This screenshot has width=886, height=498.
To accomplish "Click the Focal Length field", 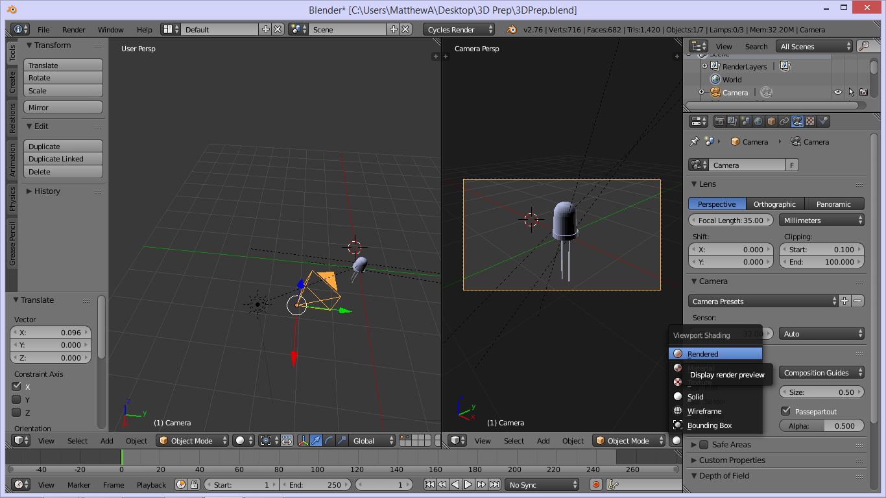I will [x=731, y=220].
